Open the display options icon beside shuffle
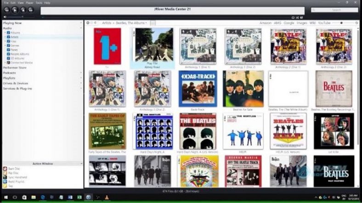362x203 pixels. [x=301, y=17]
